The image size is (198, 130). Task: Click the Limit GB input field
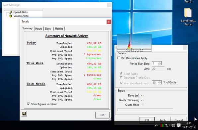point(158,69)
